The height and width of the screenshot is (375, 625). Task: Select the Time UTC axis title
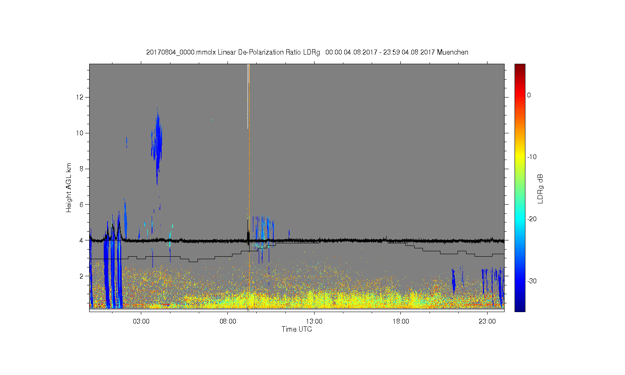click(297, 329)
